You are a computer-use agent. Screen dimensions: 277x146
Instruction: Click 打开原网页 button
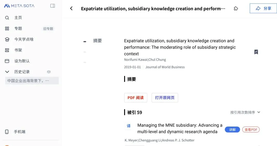click(x=165, y=98)
